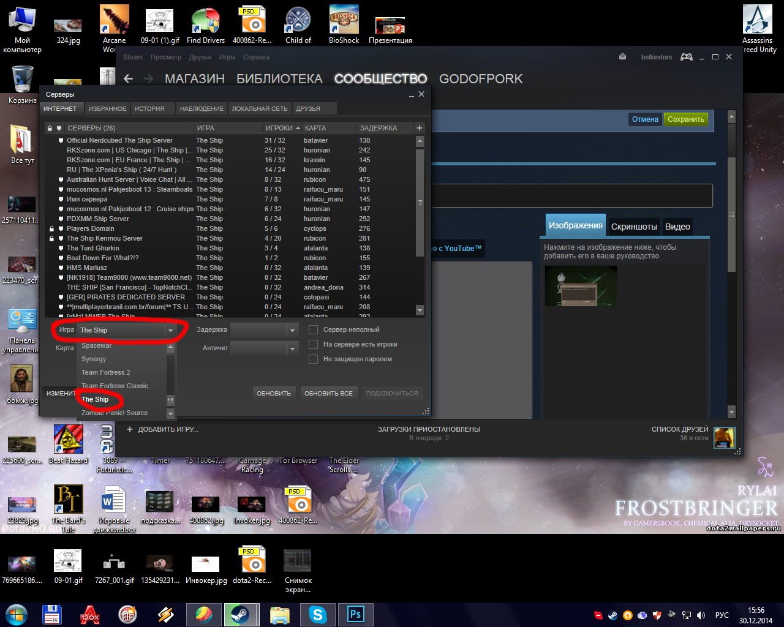The height and width of the screenshot is (627, 784).
Task: Enable the Сервер неполный checkbox
Action: pyautogui.click(x=313, y=329)
